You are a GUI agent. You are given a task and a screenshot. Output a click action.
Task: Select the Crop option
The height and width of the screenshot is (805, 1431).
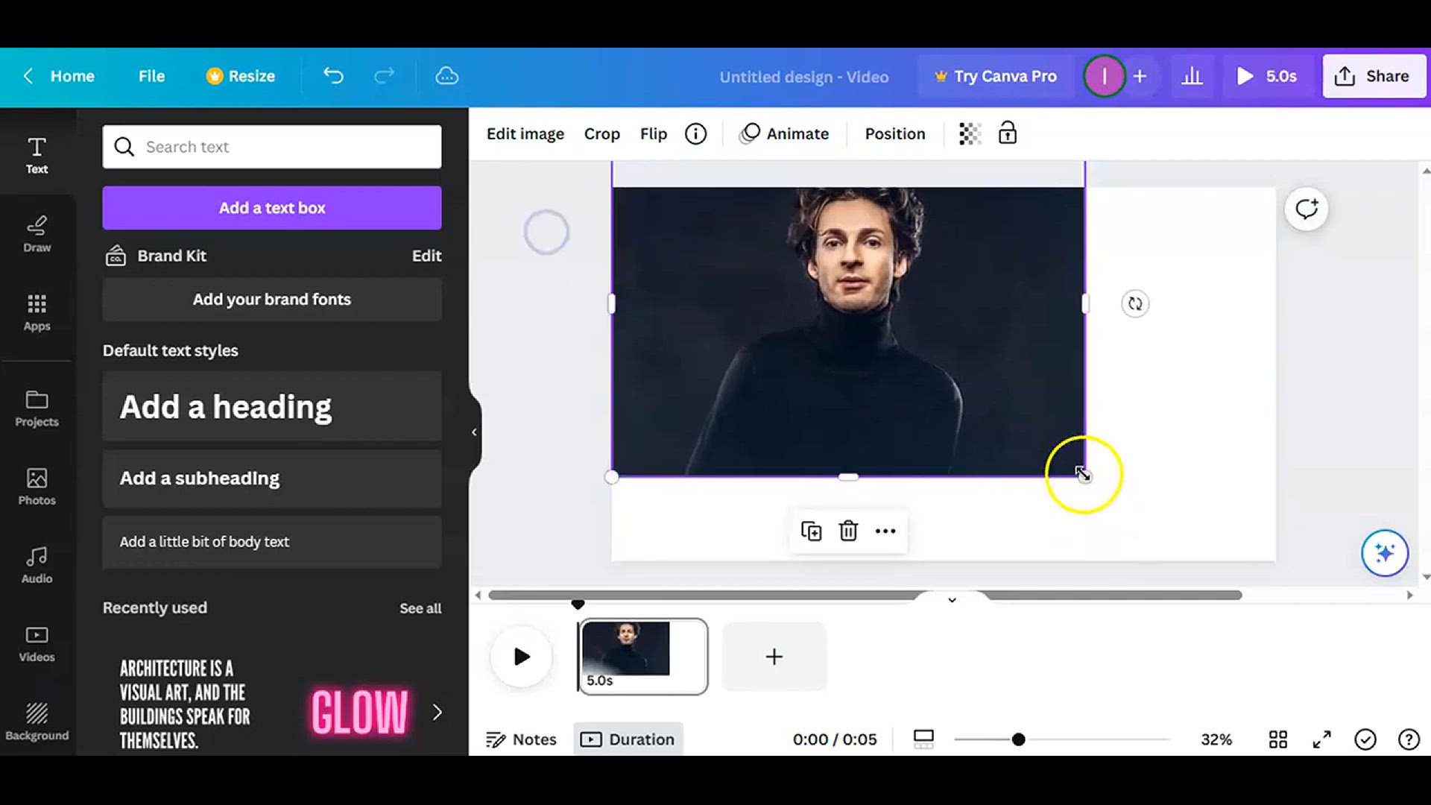602,134
